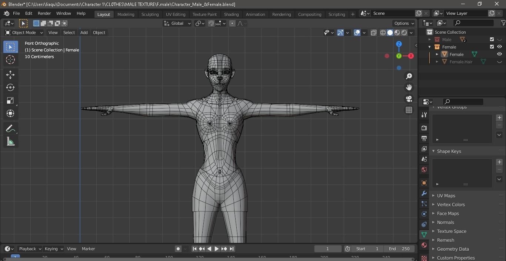Select the Measure ruler tool
This screenshot has width=506, height=261.
pos(10,141)
